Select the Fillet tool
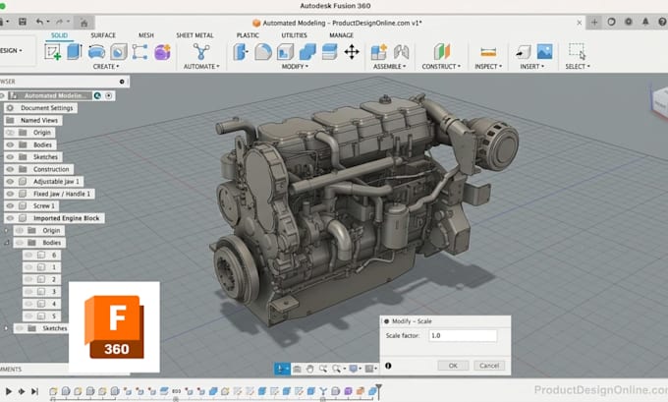The image size is (668, 402). 263,52
